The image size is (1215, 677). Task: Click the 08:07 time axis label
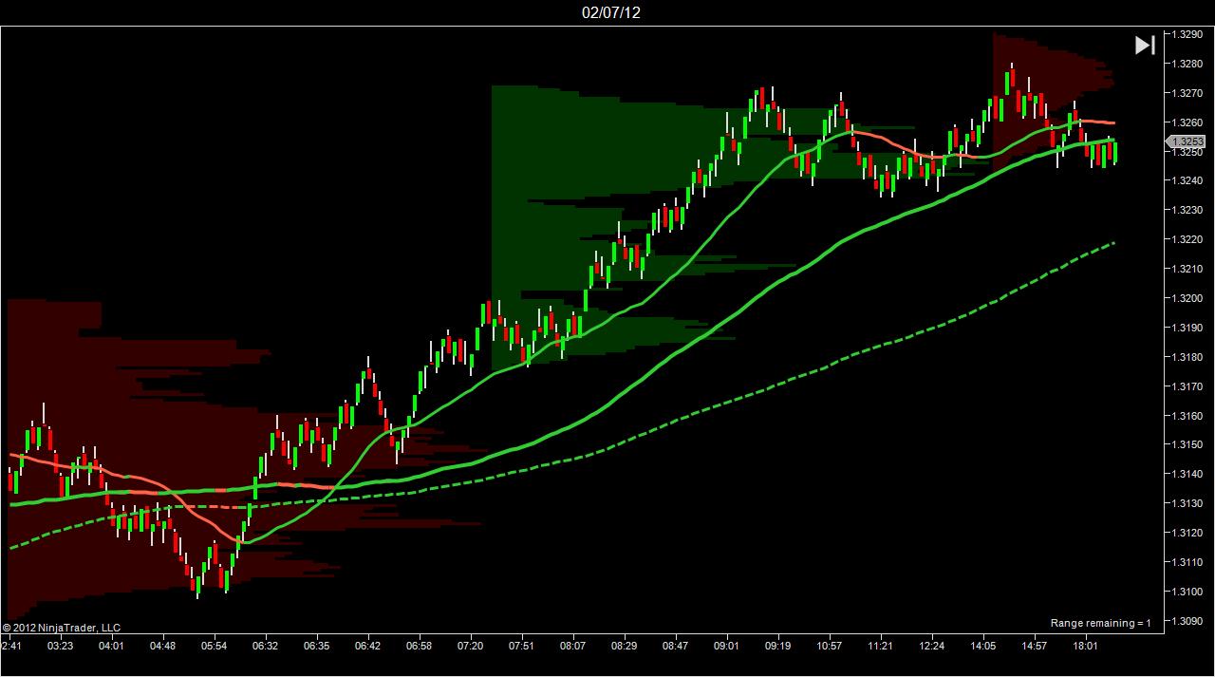[572, 646]
